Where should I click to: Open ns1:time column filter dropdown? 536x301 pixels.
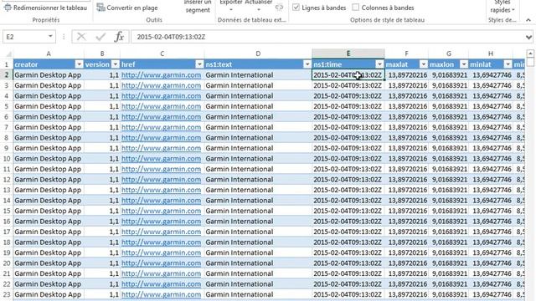pyautogui.click(x=379, y=64)
